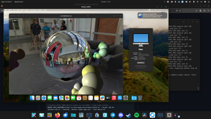Open Calendar icon showing 14 in dock
The width and height of the screenshot is (211, 119).
(x=79, y=98)
